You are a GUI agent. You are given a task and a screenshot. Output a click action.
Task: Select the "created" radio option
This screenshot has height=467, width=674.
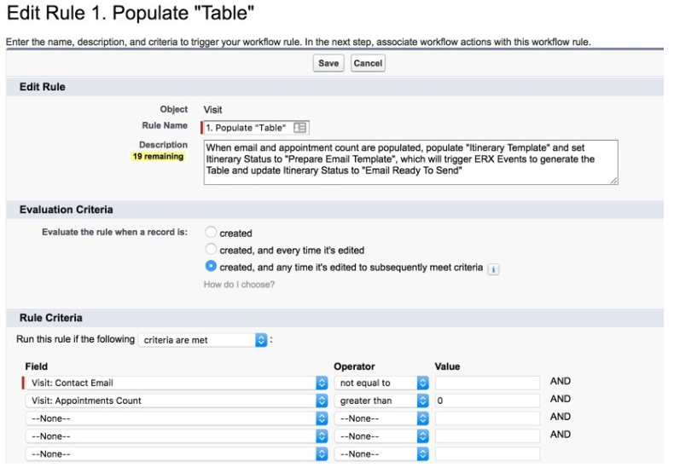coord(211,233)
